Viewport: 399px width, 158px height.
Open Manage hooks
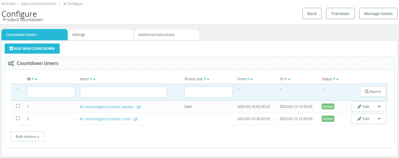[x=378, y=14]
